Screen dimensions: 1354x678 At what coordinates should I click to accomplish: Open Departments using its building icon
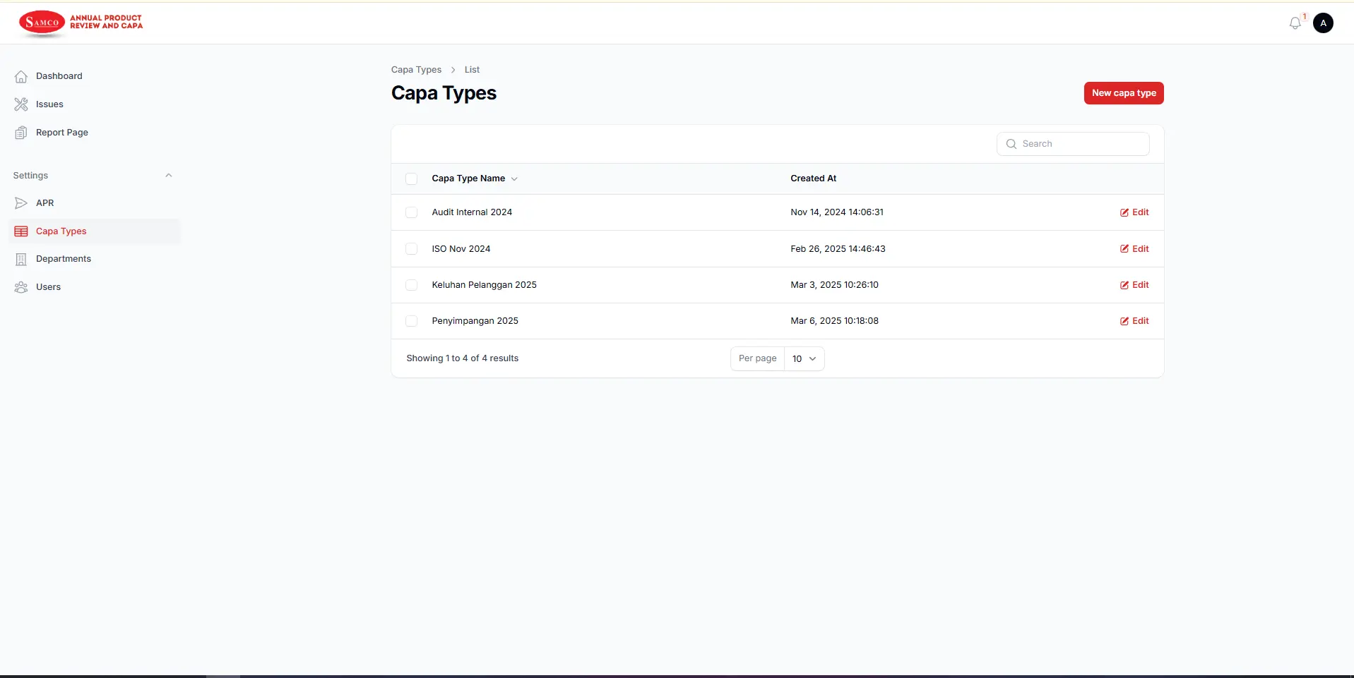click(x=21, y=259)
